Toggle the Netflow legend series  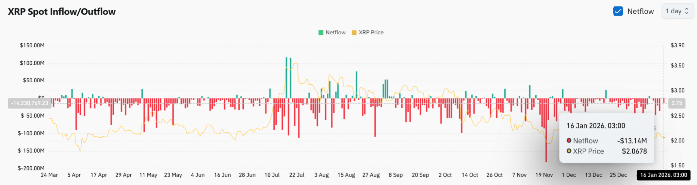pos(332,33)
